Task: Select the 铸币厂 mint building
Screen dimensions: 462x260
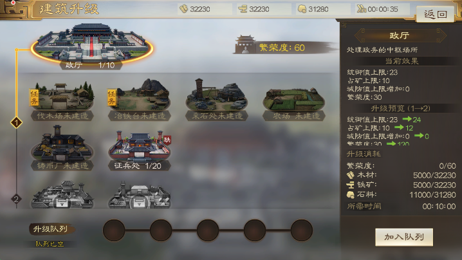Action: pos(62,148)
